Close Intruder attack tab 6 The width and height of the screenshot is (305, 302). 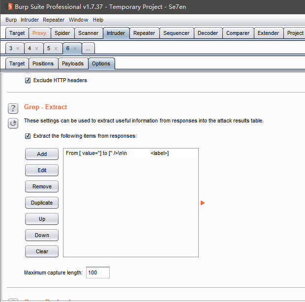click(x=75, y=48)
